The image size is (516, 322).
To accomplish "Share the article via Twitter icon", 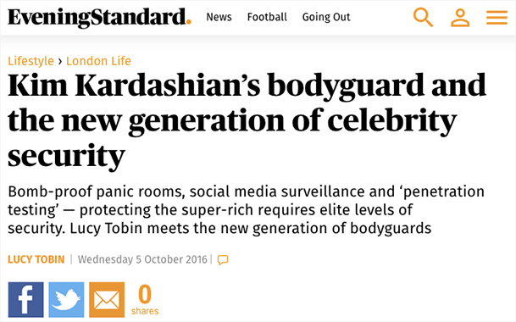I will (66, 300).
